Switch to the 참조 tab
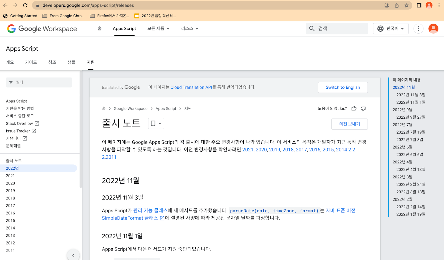This screenshot has height=260, width=444. [x=52, y=62]
